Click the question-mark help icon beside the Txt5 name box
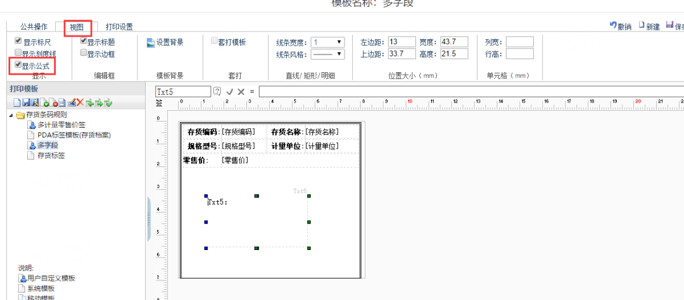Image resolution: width=684 pixels, height=300 pixels. click(x=217, y=91)
